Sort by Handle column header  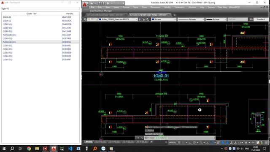(69, 14)
